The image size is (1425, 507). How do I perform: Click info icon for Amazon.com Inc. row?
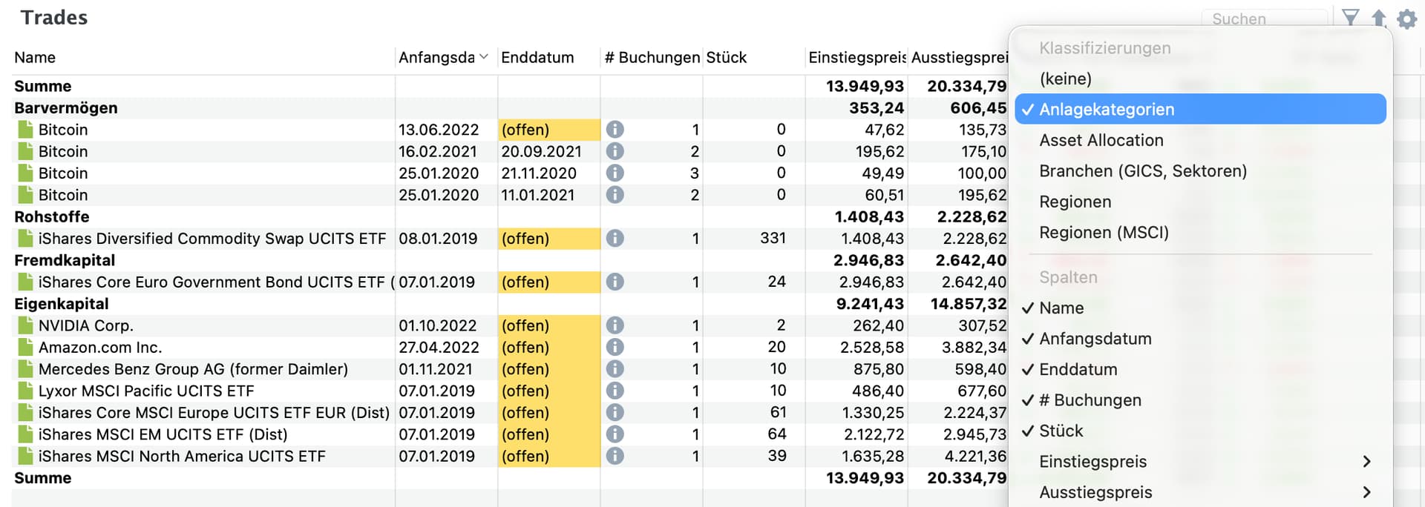(x=615, y=347)
